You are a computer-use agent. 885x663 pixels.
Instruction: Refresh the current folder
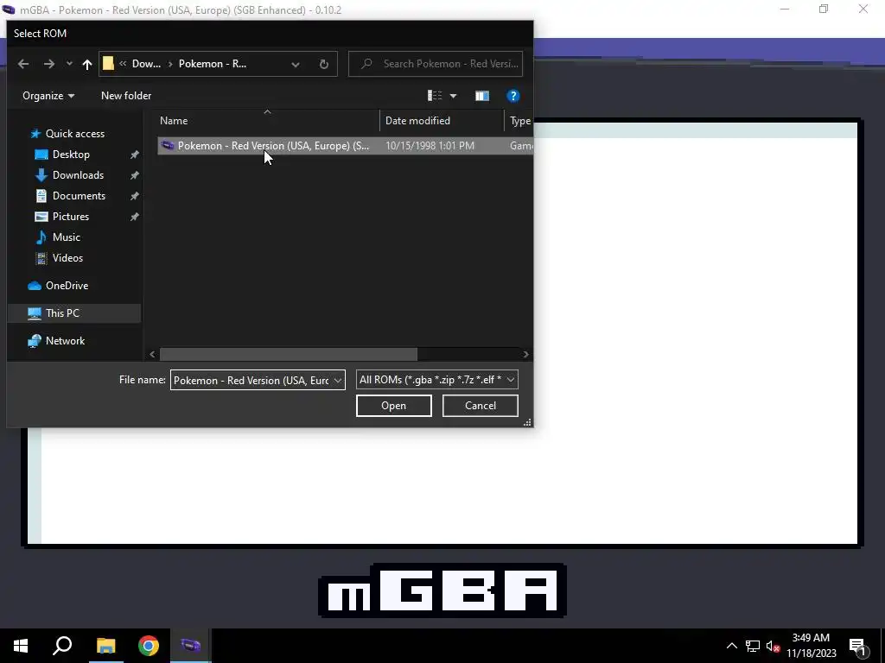pos(324,64)
